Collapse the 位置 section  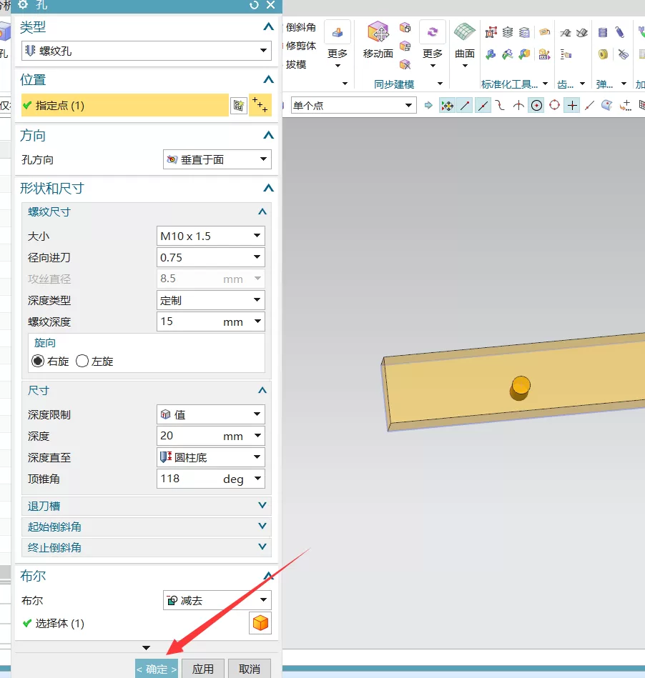pyautogui.click(x=268, y=79)
